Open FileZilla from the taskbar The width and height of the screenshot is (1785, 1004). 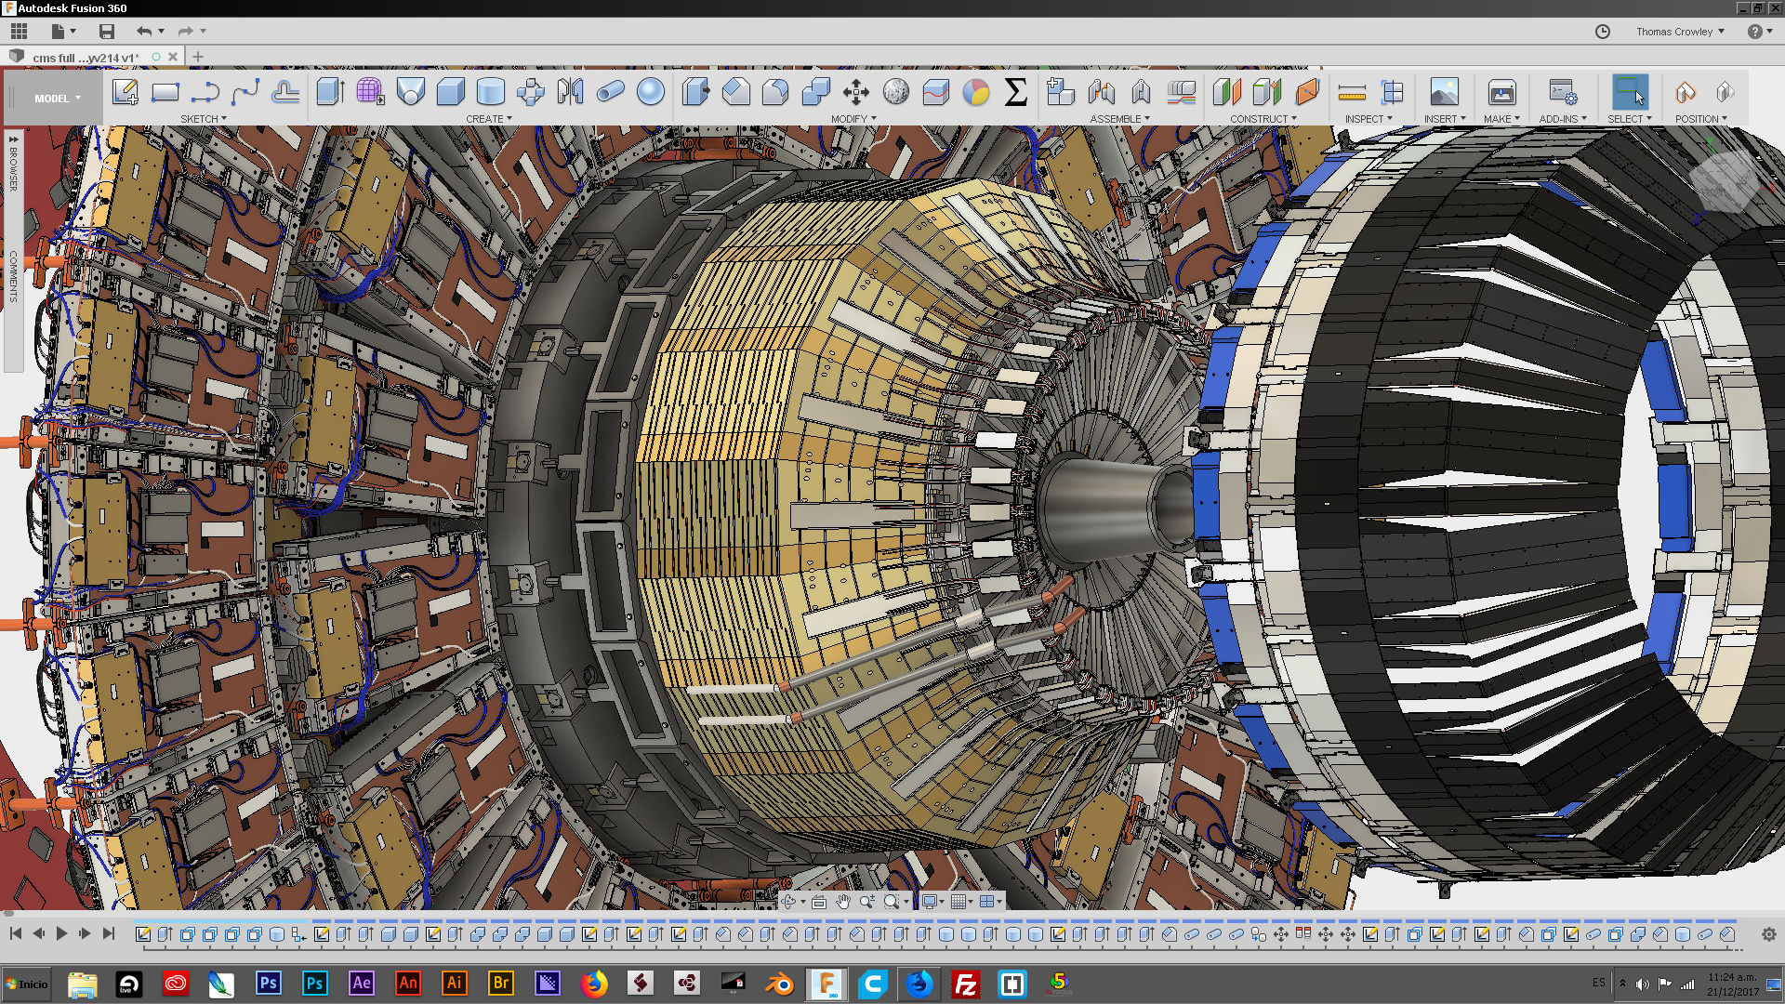[966, 984]
